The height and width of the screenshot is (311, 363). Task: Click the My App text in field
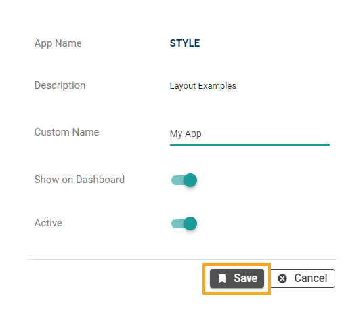pos(186,134)
